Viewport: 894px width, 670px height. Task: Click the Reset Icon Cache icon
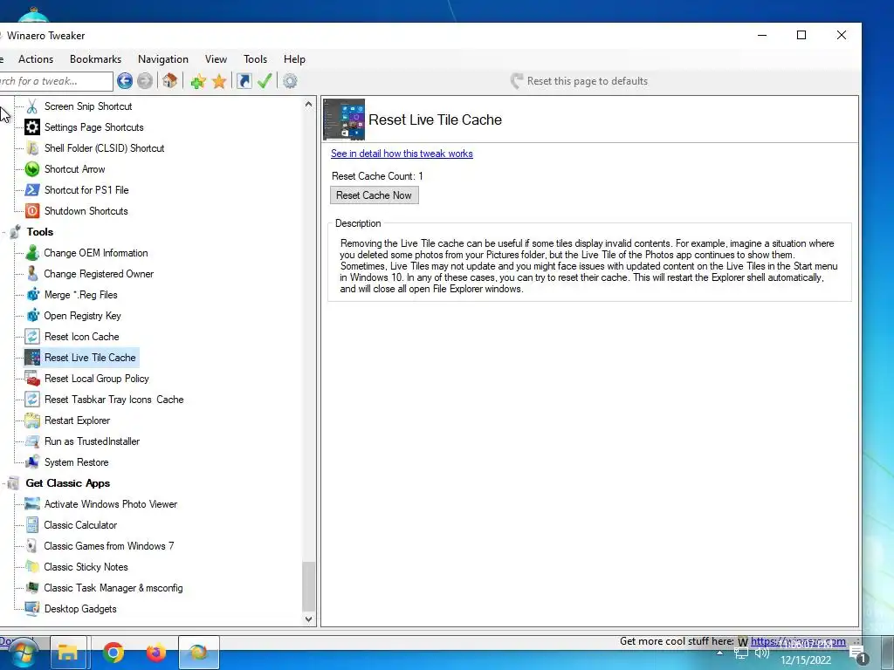(x=32, y=337)
